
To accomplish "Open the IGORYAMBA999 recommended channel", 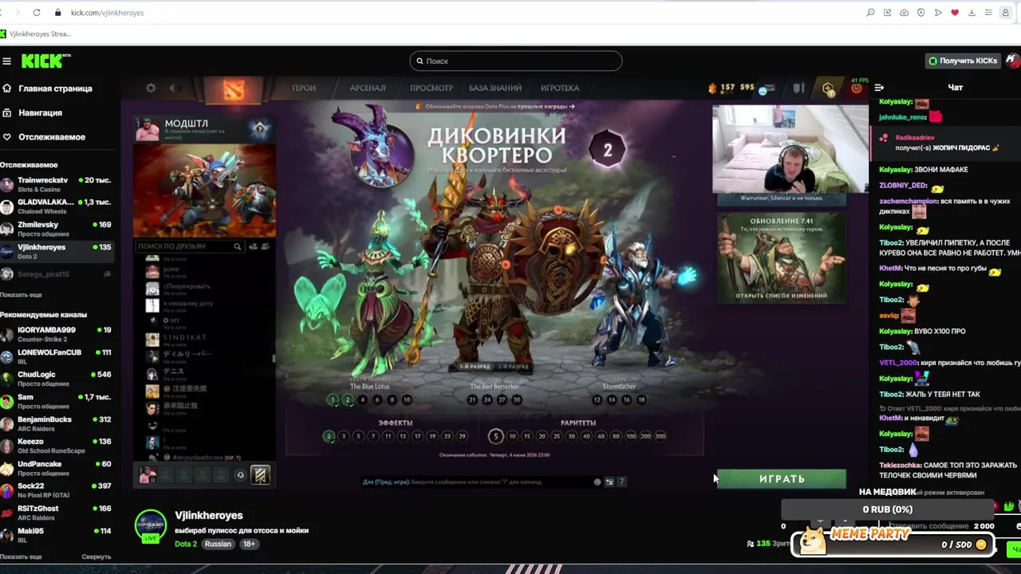I will 56,334.
